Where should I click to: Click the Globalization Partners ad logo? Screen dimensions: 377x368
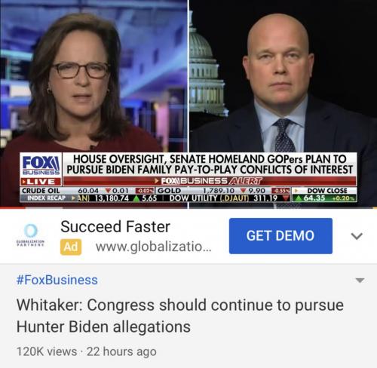pyautogui.click(x=30, y=235)
